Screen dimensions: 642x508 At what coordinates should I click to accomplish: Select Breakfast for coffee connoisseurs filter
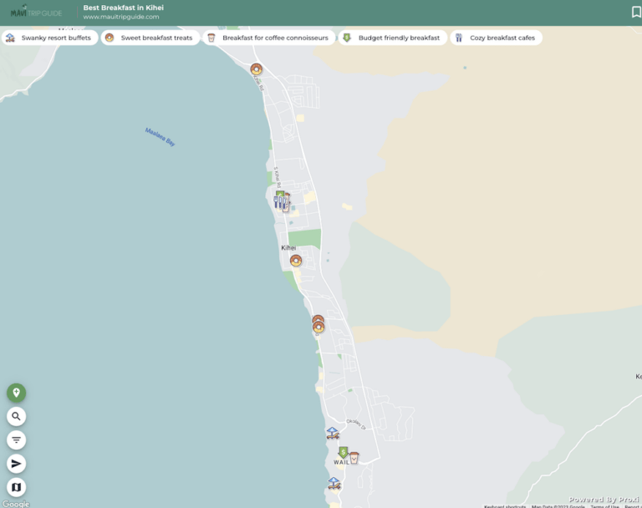point(269,38)
